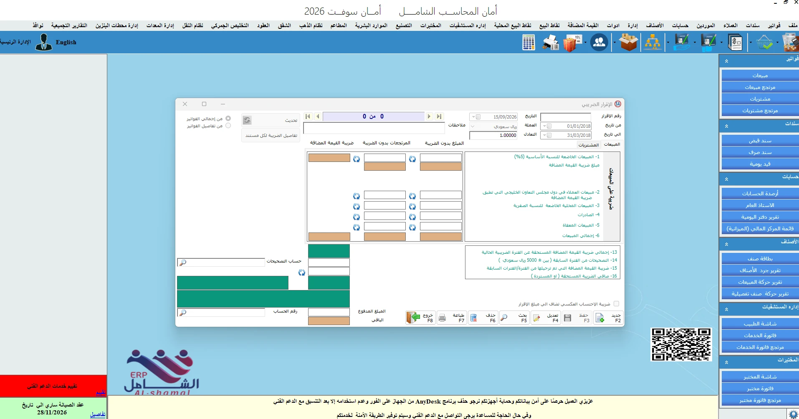Collapse the المختبرات sidebar section
799x419 pixels.
click(x=726, y=362)
